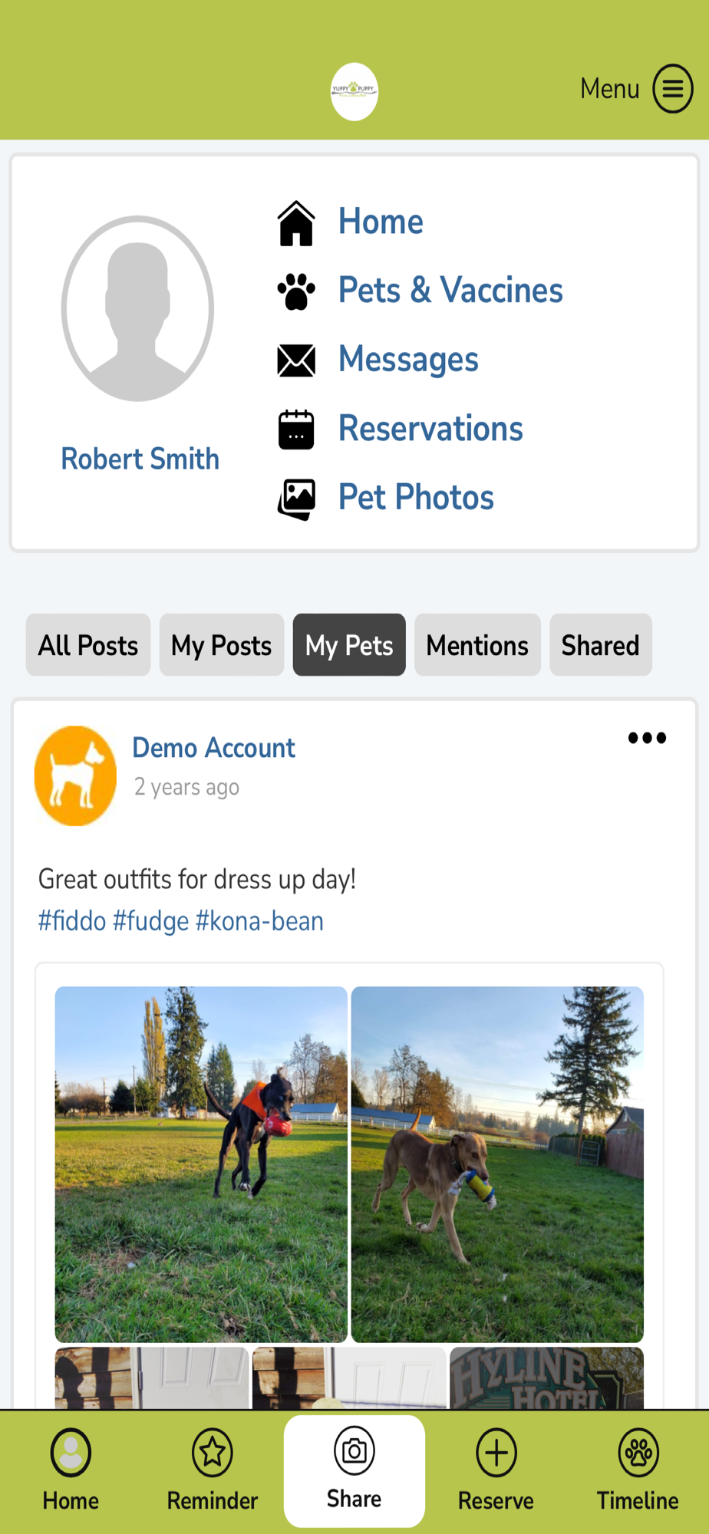
Task: Click the calendar Reservations icon
Action: [x=296, y=430]
